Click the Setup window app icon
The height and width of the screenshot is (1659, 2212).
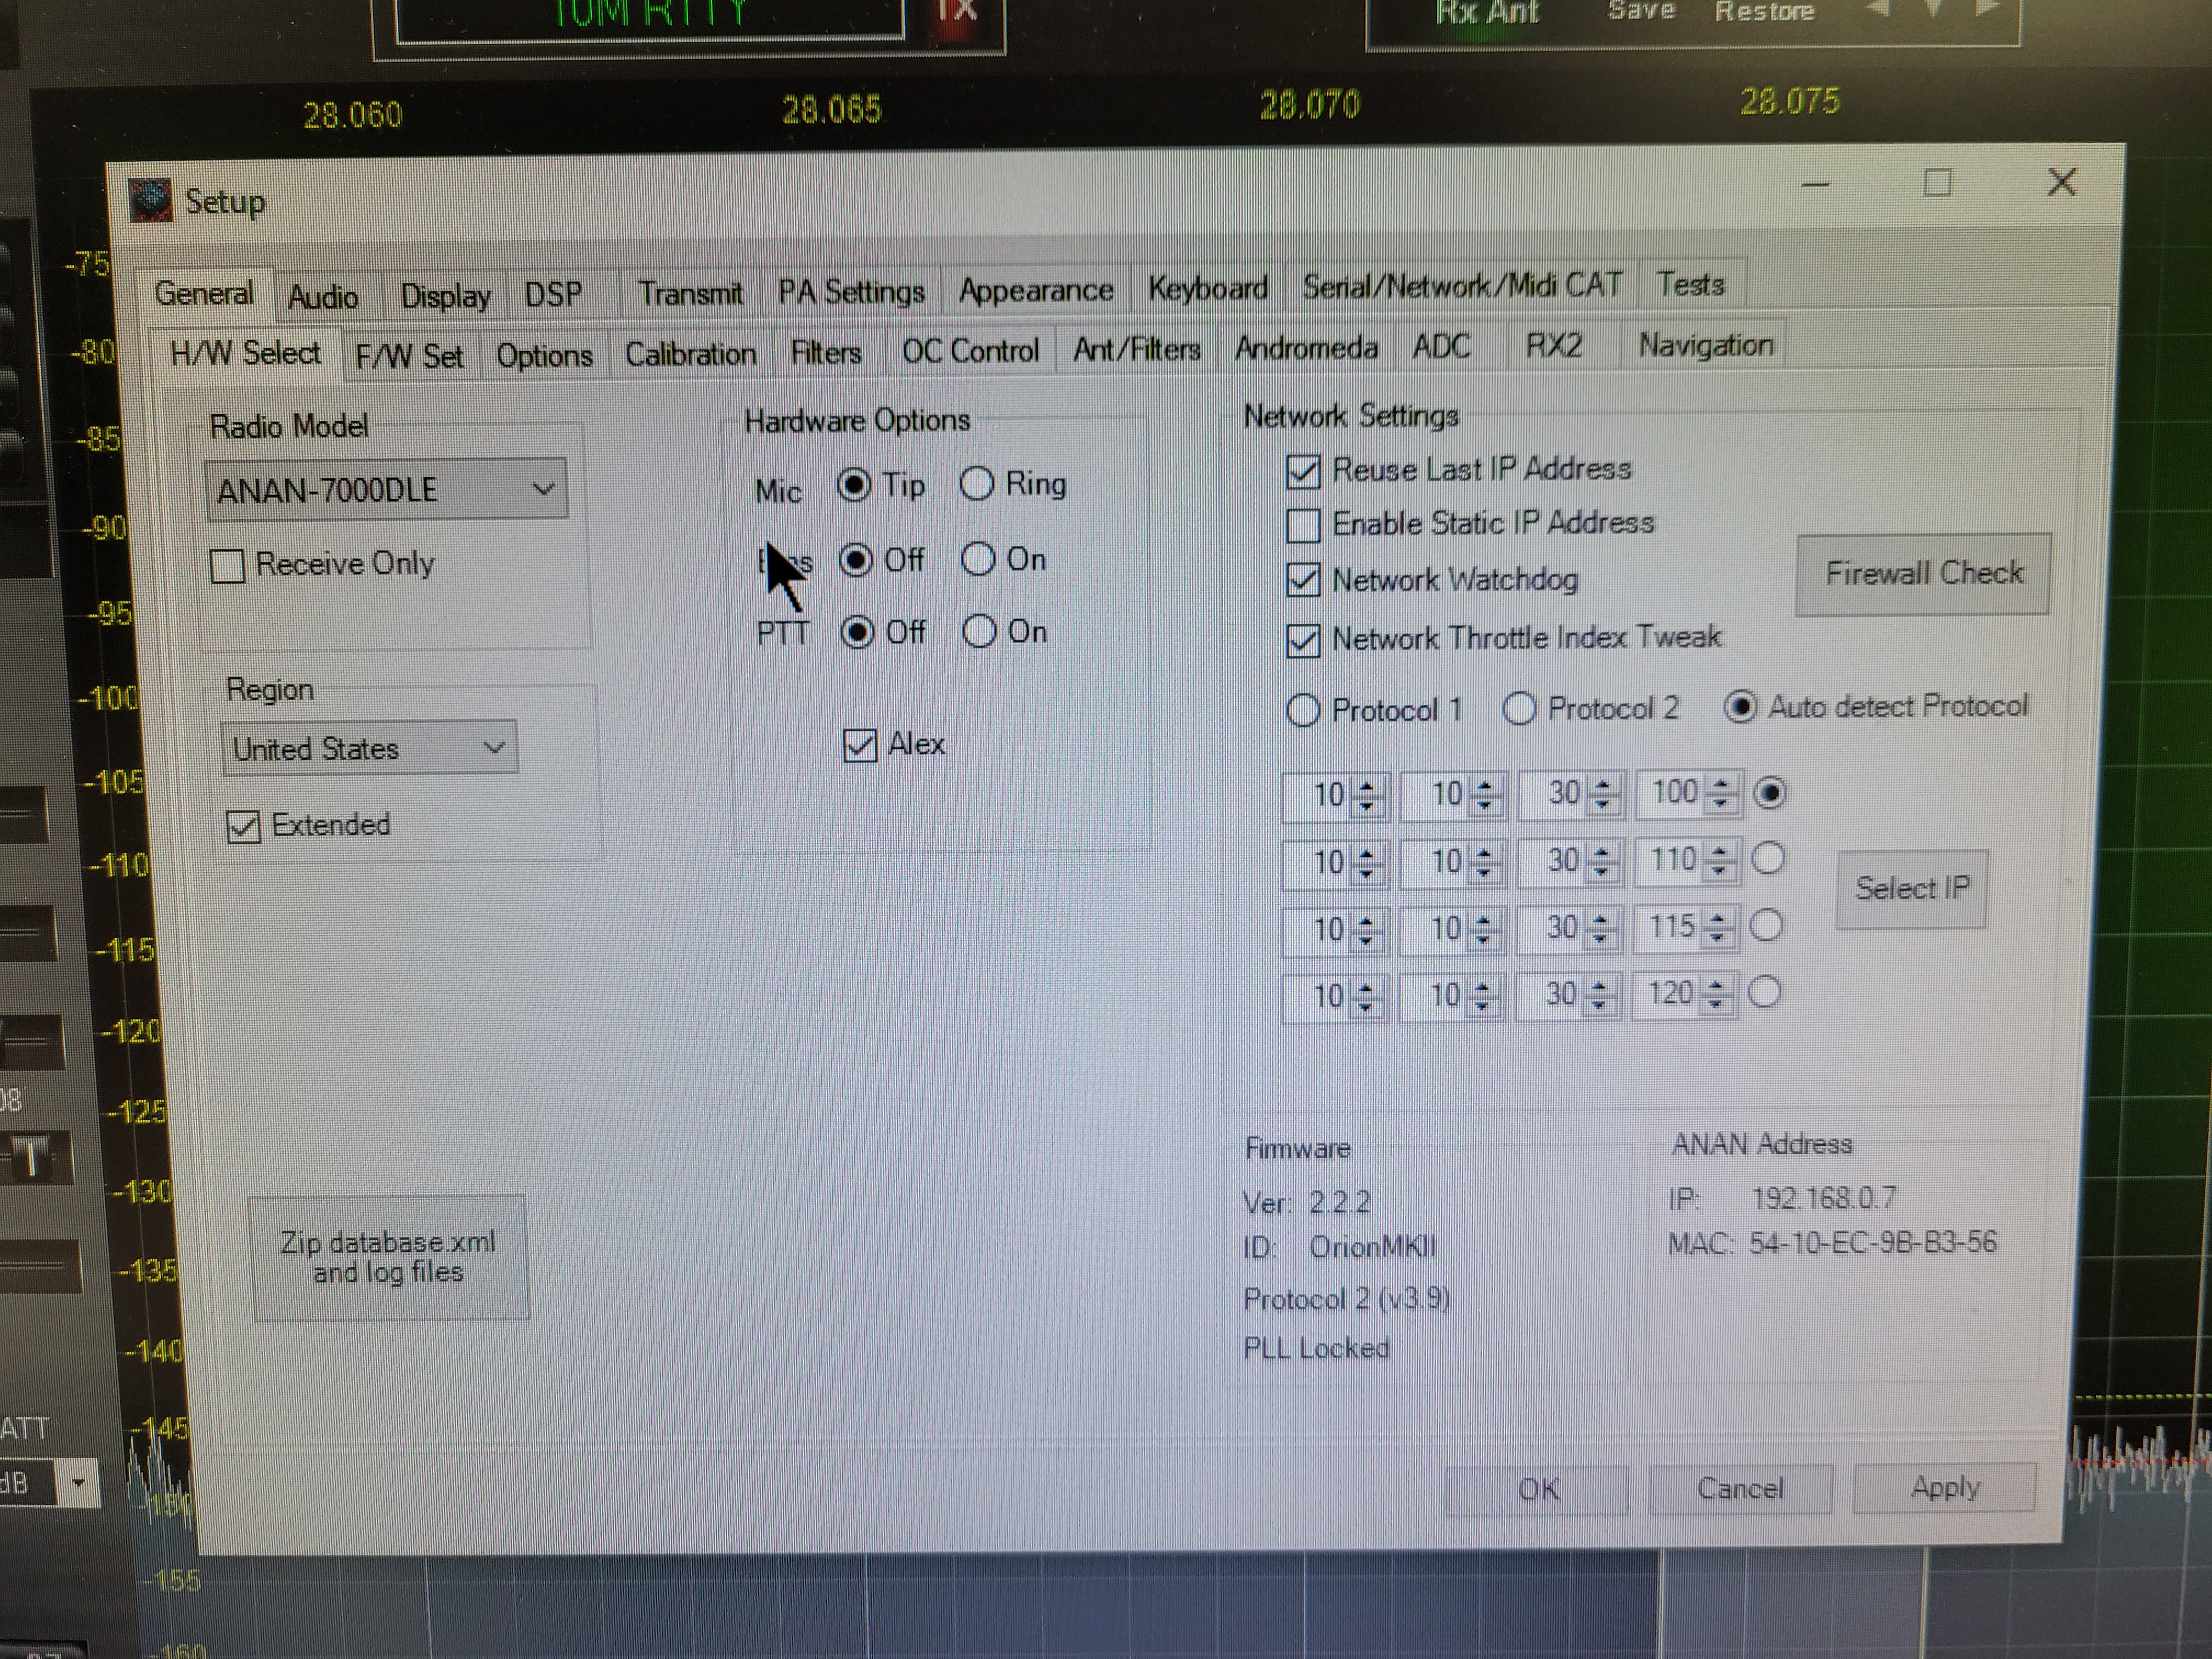151,201
